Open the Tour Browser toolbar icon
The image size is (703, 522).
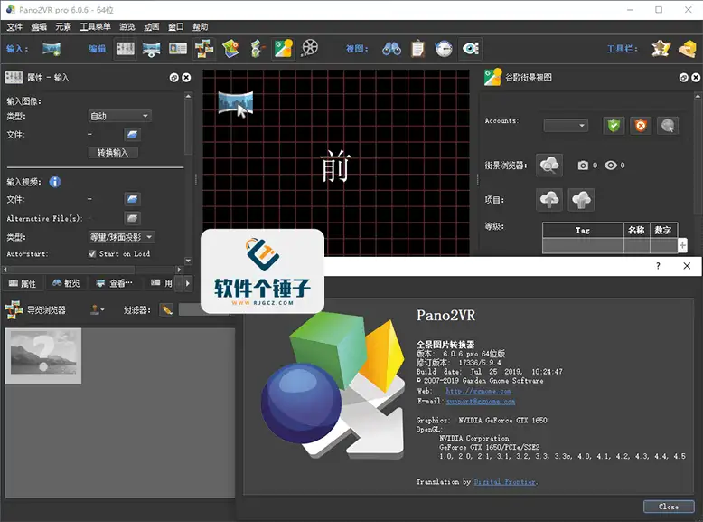click(x=204, y=49)
